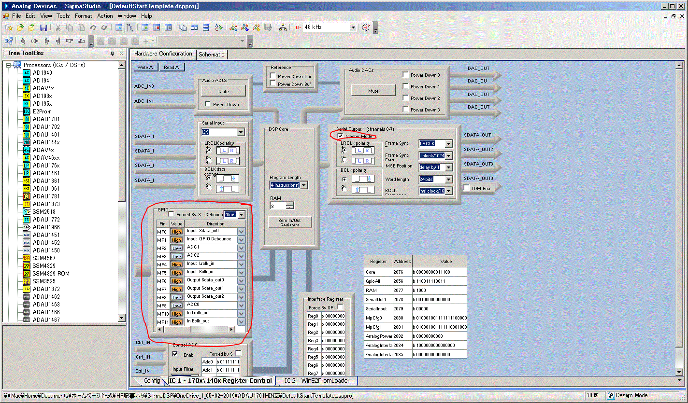Open MP0 direction dropdown

point(242,232)
